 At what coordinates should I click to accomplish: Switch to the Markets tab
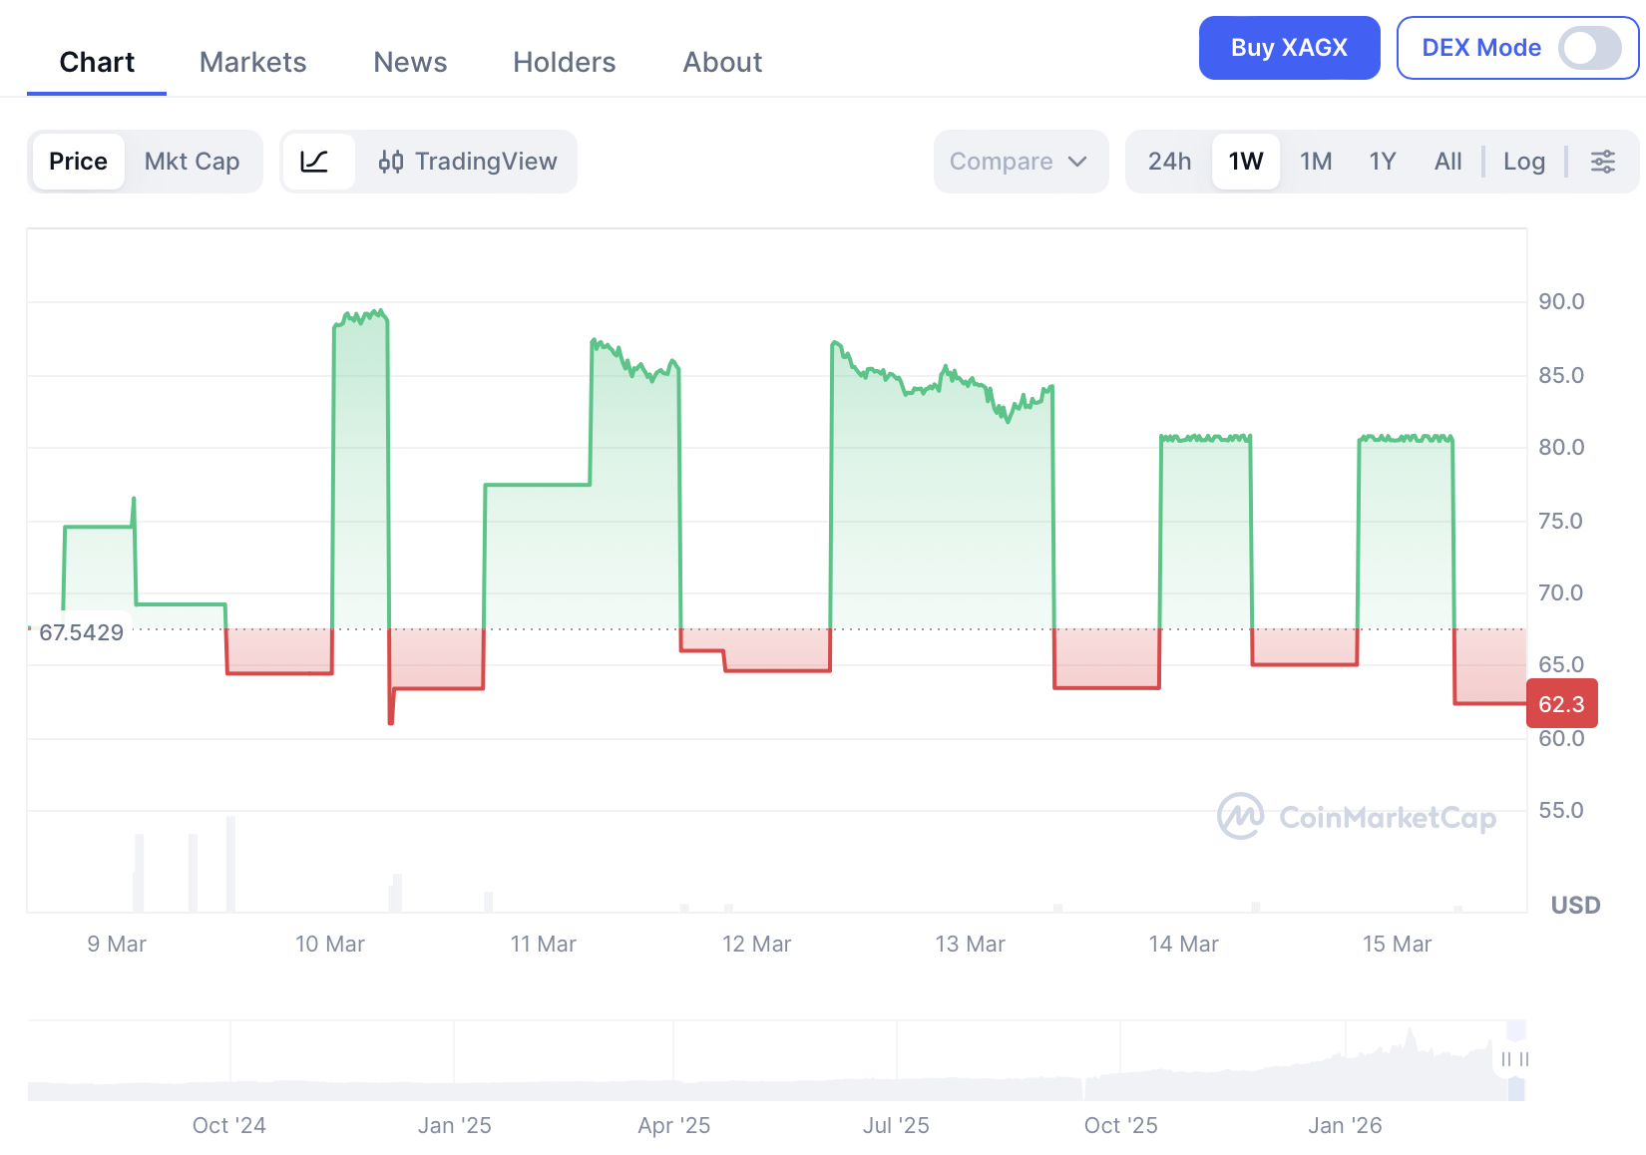(252, 62)
